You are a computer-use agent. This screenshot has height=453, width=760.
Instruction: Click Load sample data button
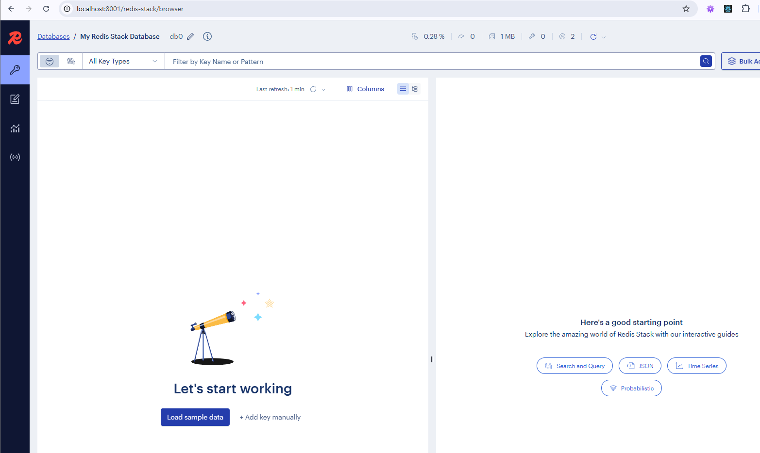click(195, 417)
